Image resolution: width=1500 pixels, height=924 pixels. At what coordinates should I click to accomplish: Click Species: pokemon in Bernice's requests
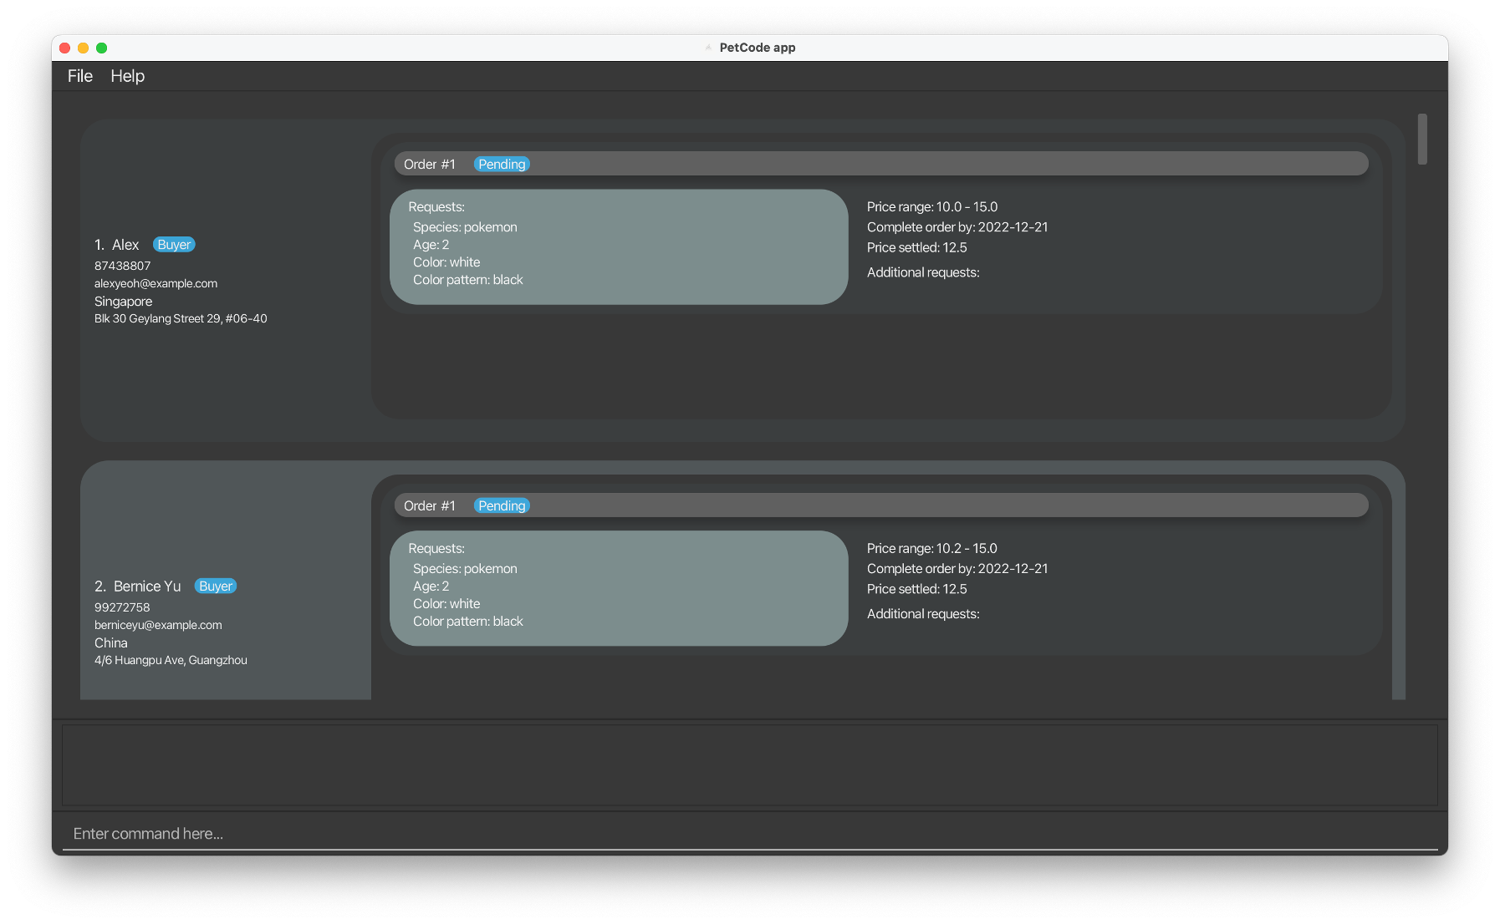click(465, 569)
